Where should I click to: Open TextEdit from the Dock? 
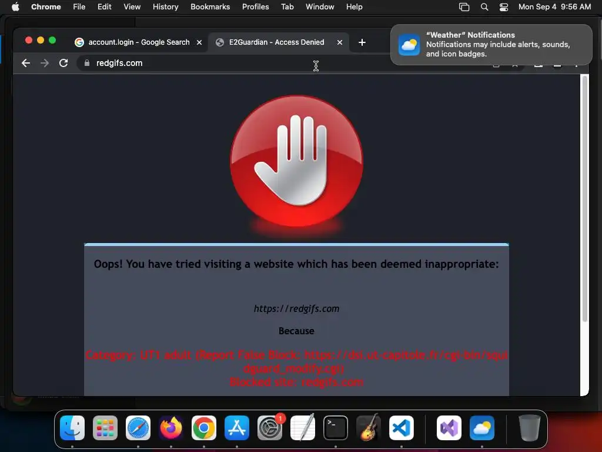[x=303, y=428]
